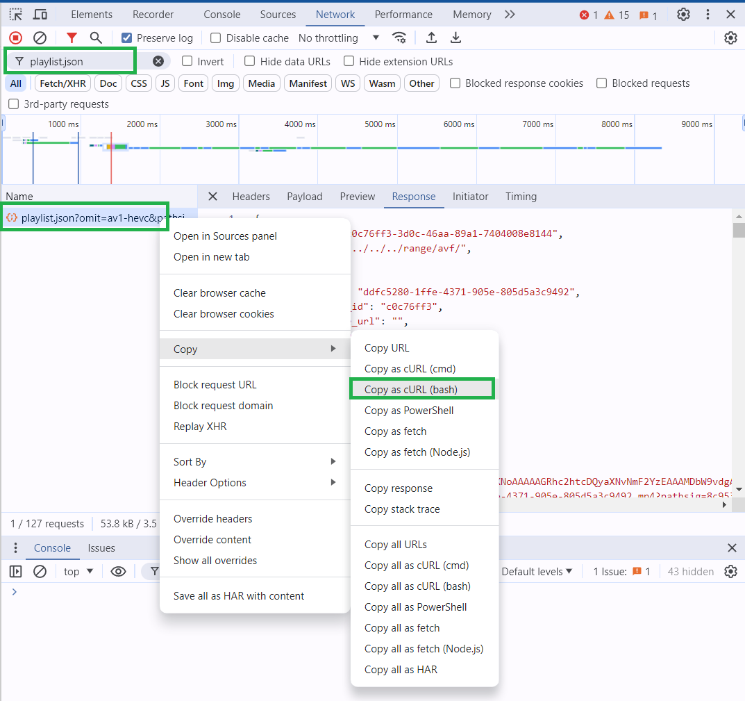Choose Save all as HAR with content

pos(255,595)
